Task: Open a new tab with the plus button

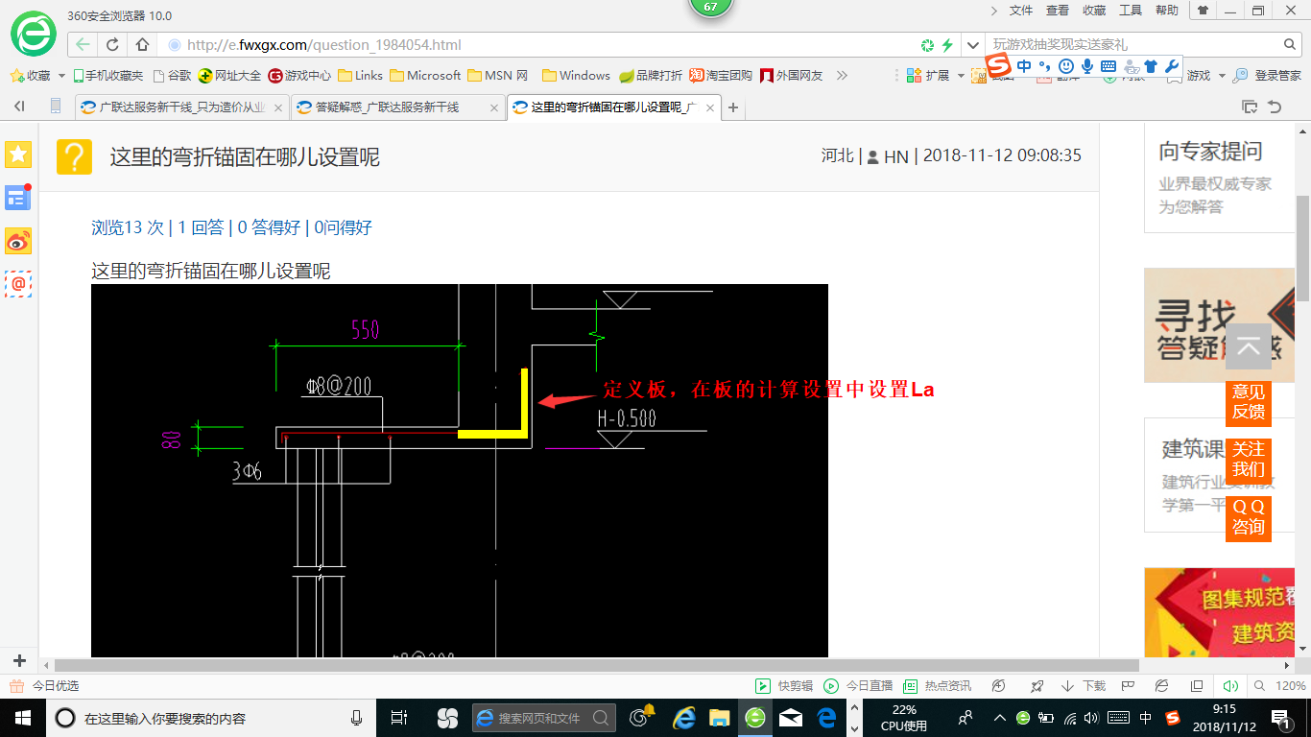Action: tap(733, 107)
